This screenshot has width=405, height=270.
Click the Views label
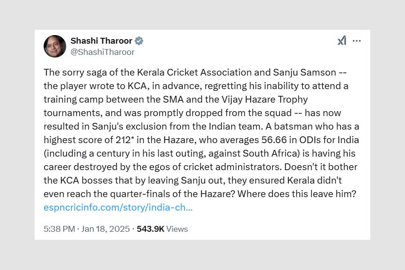[x=177, y=229]
